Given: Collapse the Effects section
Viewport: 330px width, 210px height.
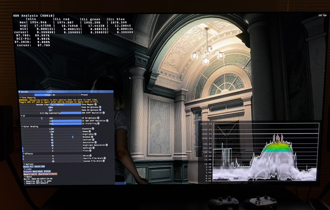Looking at the screenshot, I should point(23,153).
